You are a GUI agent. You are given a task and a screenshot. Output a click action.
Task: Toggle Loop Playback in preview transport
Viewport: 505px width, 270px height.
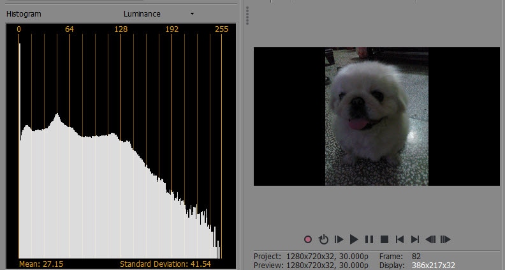[x=323, y=239]
